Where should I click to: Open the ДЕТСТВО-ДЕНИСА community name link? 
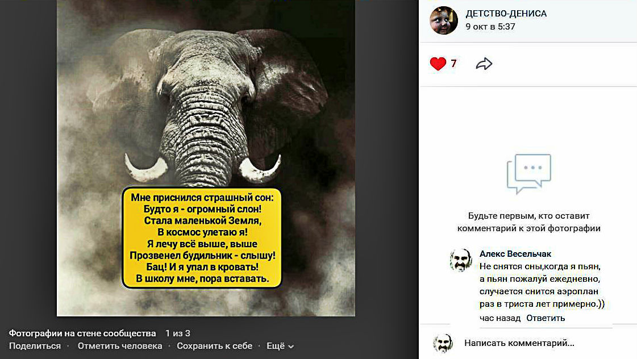click(506, 14)
